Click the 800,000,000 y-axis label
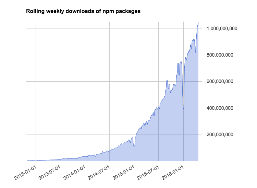This screenshot has height=188, width=257. [x=220, y=55]
